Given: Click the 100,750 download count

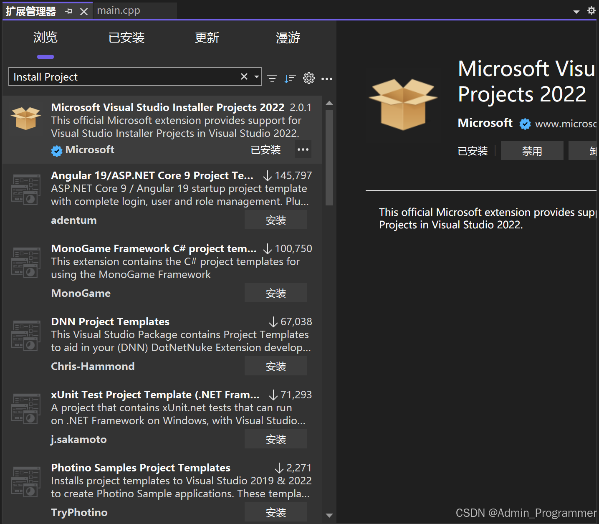Looking at the screenshot, I should point(293,249).
